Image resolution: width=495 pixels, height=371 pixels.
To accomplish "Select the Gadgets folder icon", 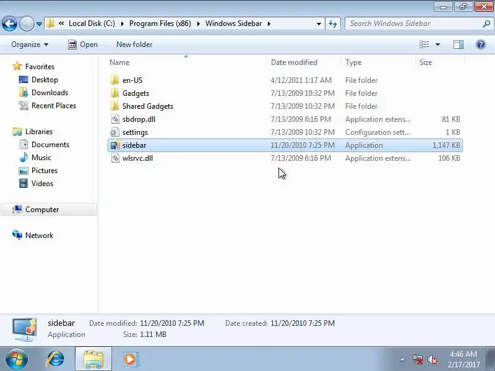I will (115, 93).
